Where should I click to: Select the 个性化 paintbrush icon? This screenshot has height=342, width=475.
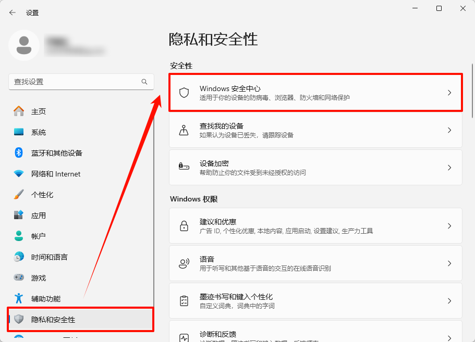click(17, 194)
